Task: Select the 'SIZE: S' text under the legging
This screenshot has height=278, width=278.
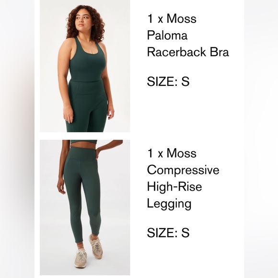Action: 168,232
